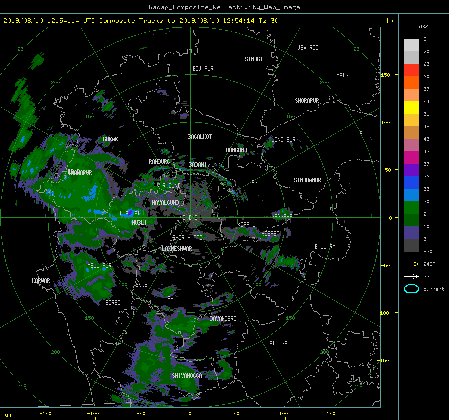Click the CHITRADURGA city label
The width and height of the screenshot is (449, 420).
pos(271,343)
